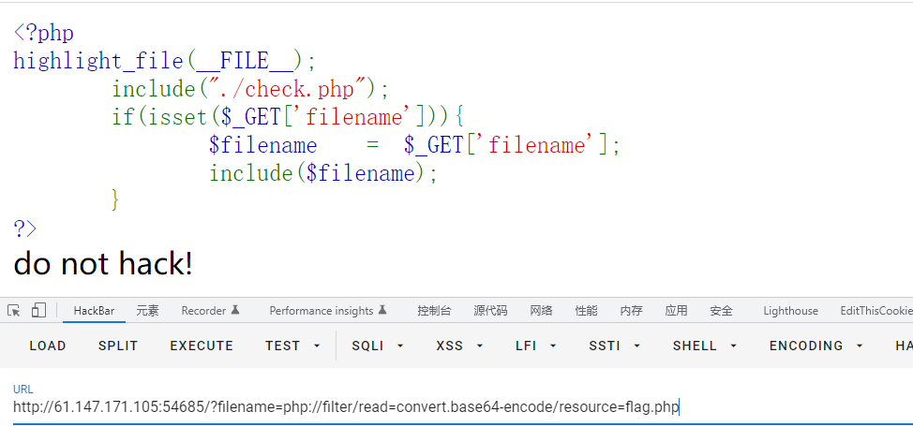913x427 pixels.
Task: Click the LOAD button in HackBar
Action: 48,346
